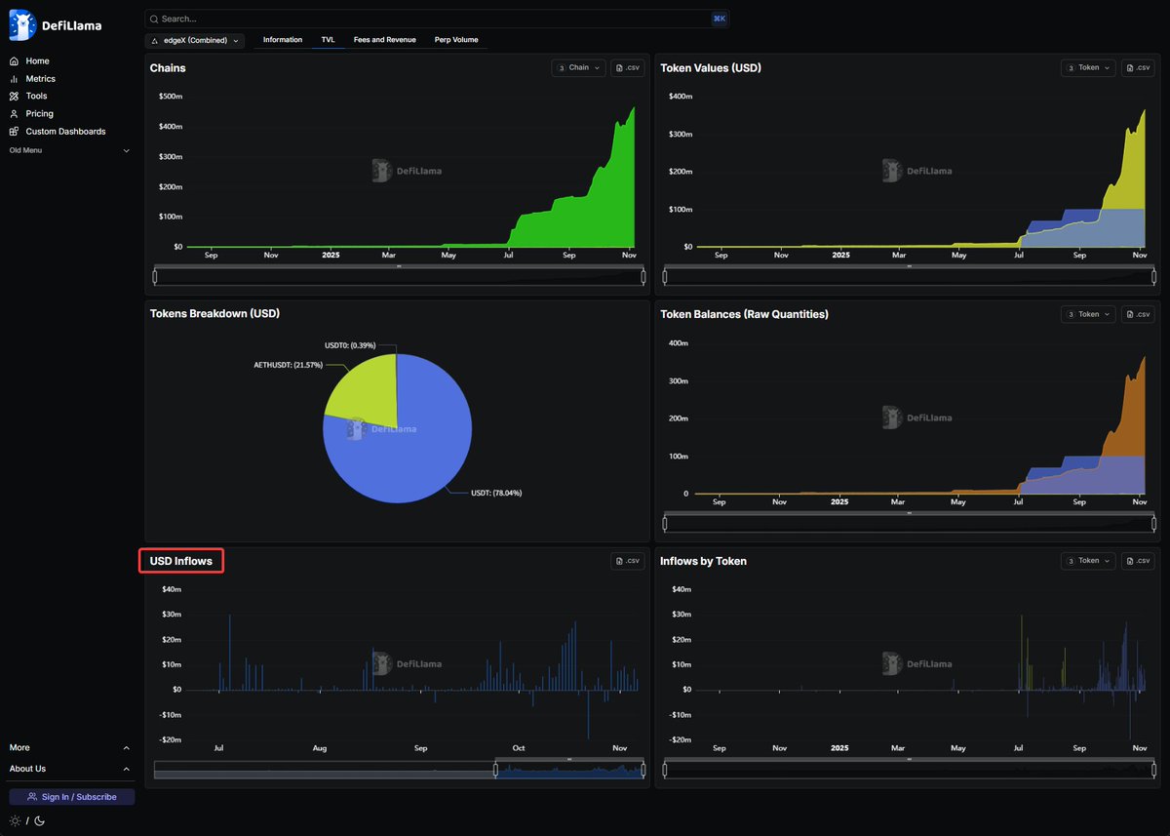Download Inflows by Token .csv
This screenshot has width=1170, height=836.
coord(1138,561)
